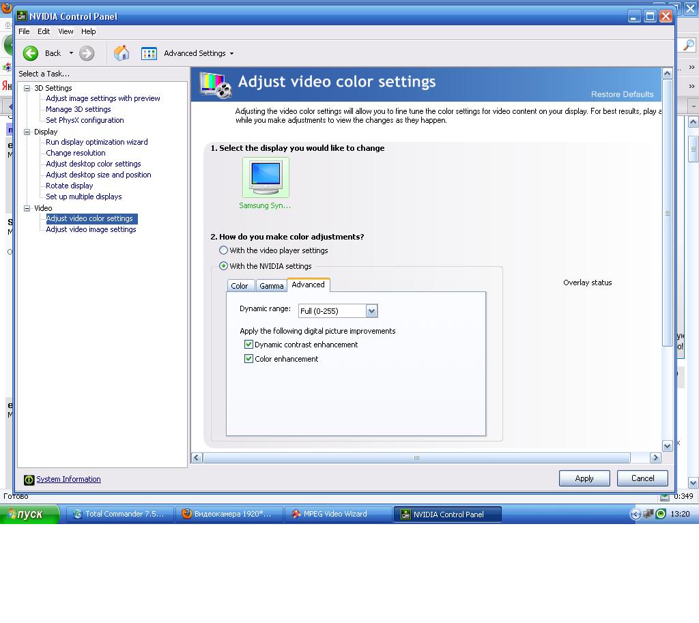Switch to the Color tab

point(240,286)
